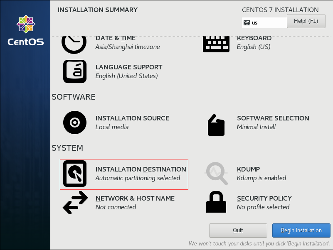
Task: Click the 'us' keyboard layout field
Action: [264, 23]
